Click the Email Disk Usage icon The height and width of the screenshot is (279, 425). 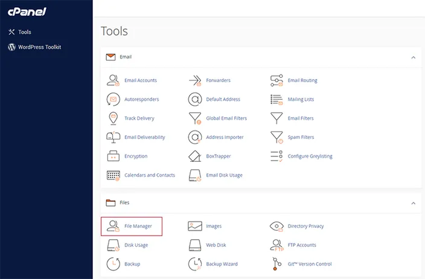point(195,175)
